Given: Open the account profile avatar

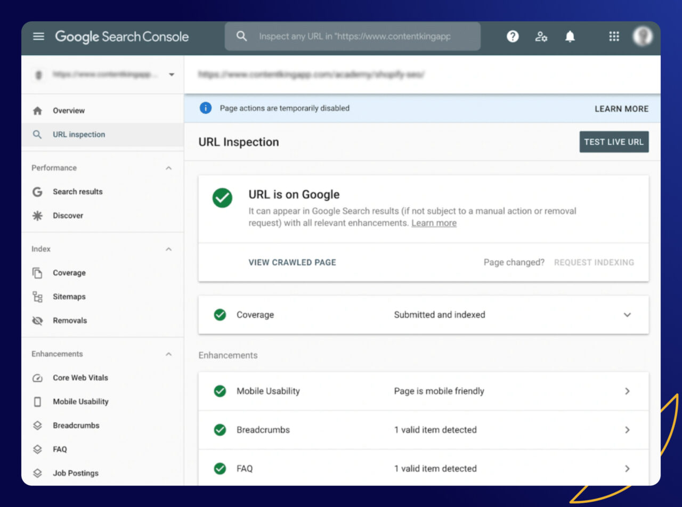Looking at the screenshot, I should point(643,36).
